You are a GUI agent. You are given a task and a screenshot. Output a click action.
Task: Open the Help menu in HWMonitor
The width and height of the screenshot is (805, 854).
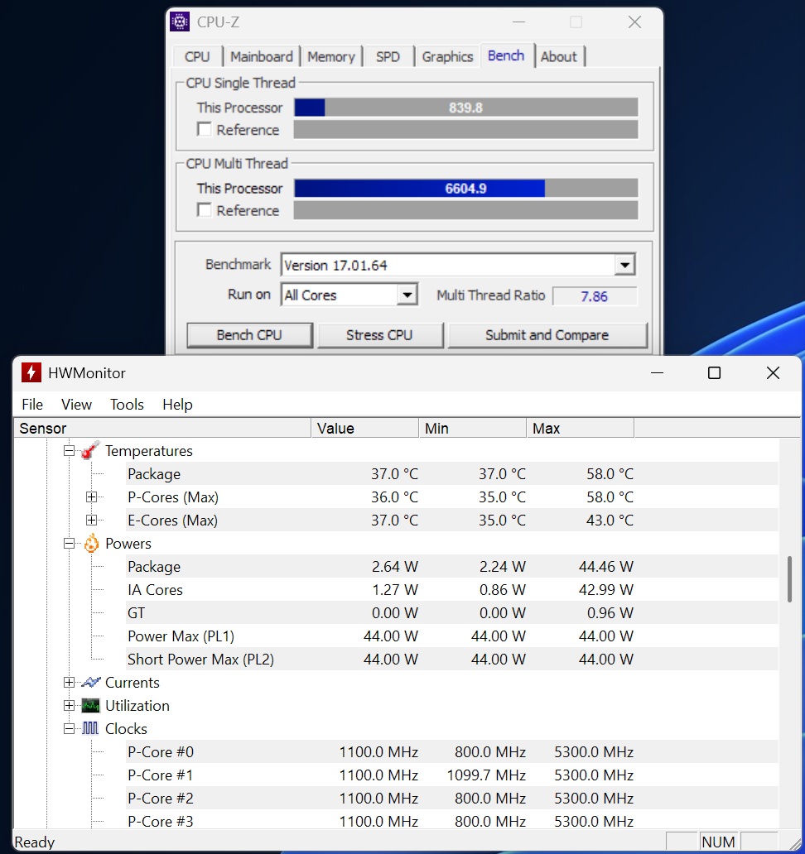point(178,404)
